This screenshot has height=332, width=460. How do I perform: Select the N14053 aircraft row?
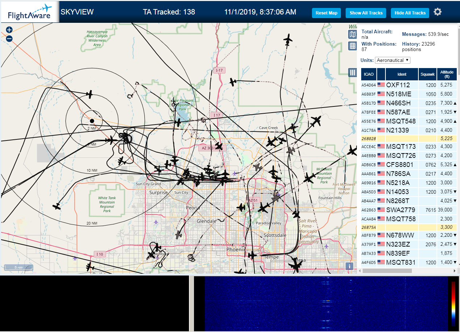409,192
